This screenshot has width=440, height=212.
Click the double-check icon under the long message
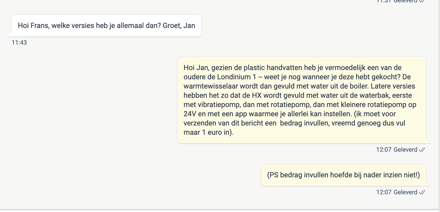(422, 150)
